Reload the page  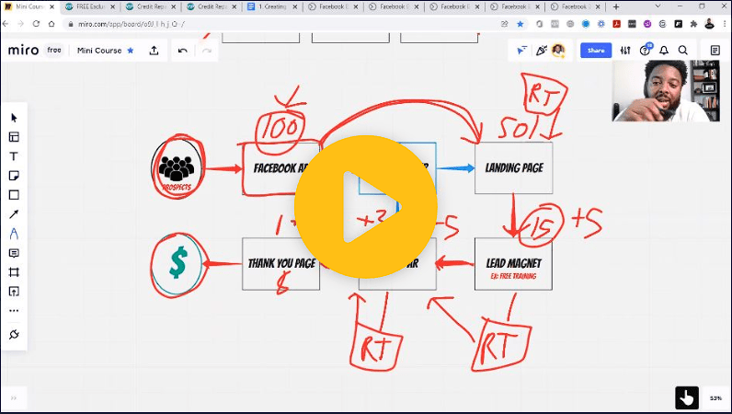pos(36,24)
